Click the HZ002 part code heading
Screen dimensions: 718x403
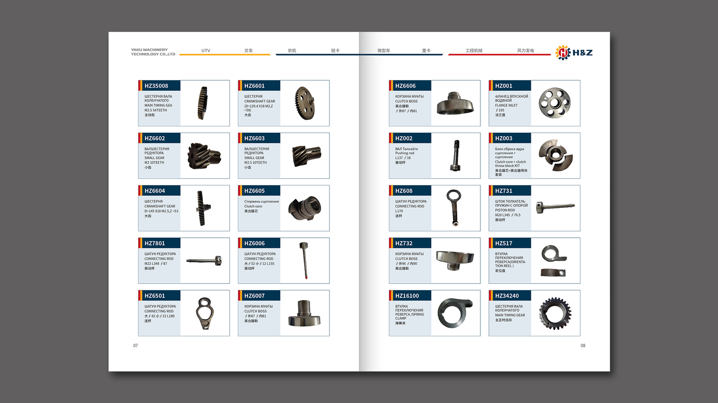tap(404, 139)
